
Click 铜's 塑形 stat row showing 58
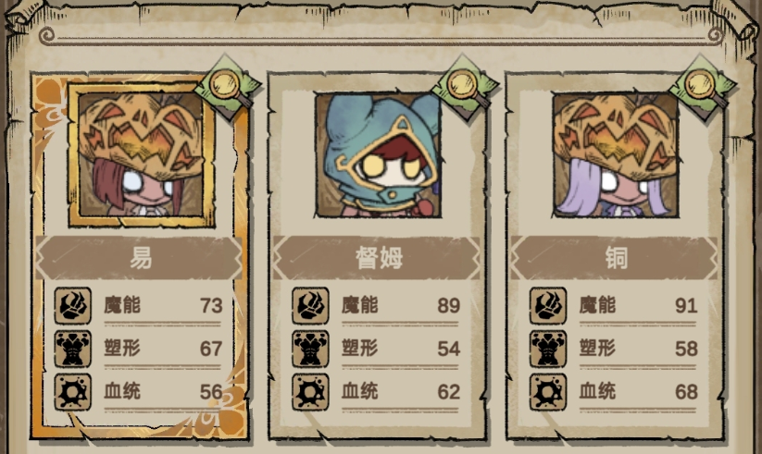pyautogui.click(x=613, y=349)
